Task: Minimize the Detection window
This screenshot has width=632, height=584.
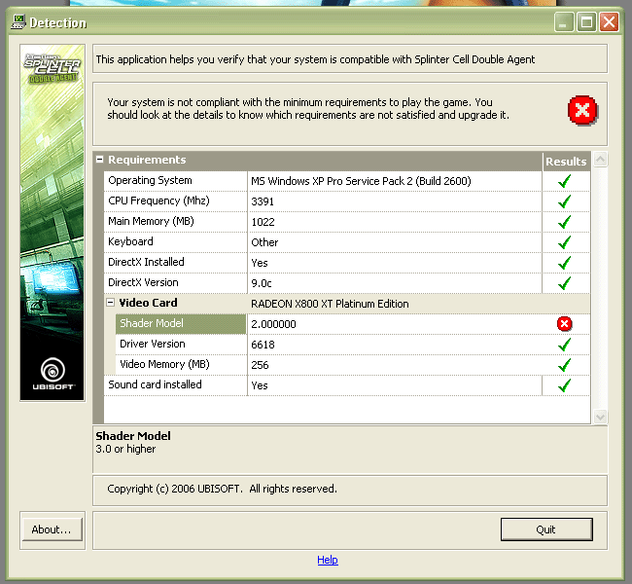Action: pyautogui.click(x=564, y=21)
